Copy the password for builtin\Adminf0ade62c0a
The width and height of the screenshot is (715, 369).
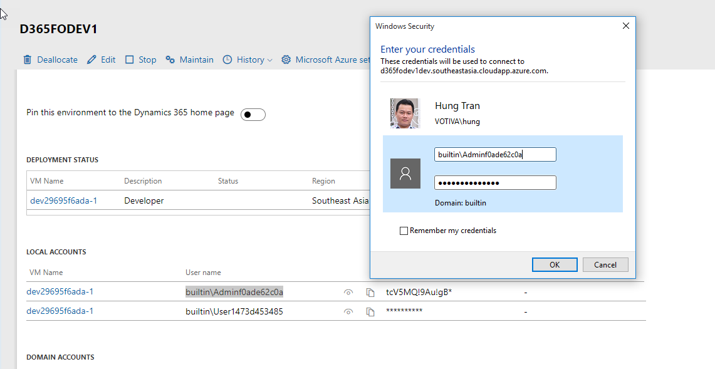tap(370, 293)
